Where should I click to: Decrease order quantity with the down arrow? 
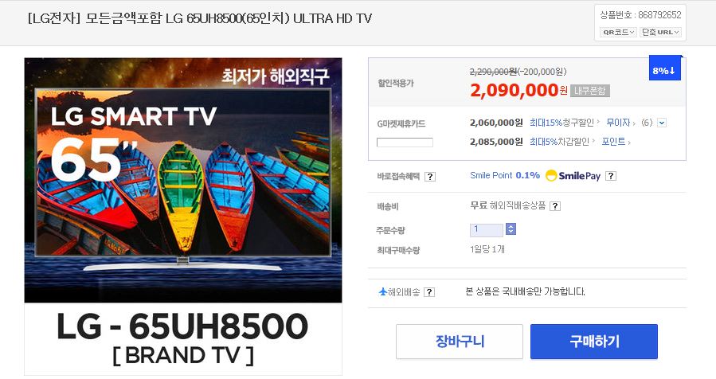(511, 232)
